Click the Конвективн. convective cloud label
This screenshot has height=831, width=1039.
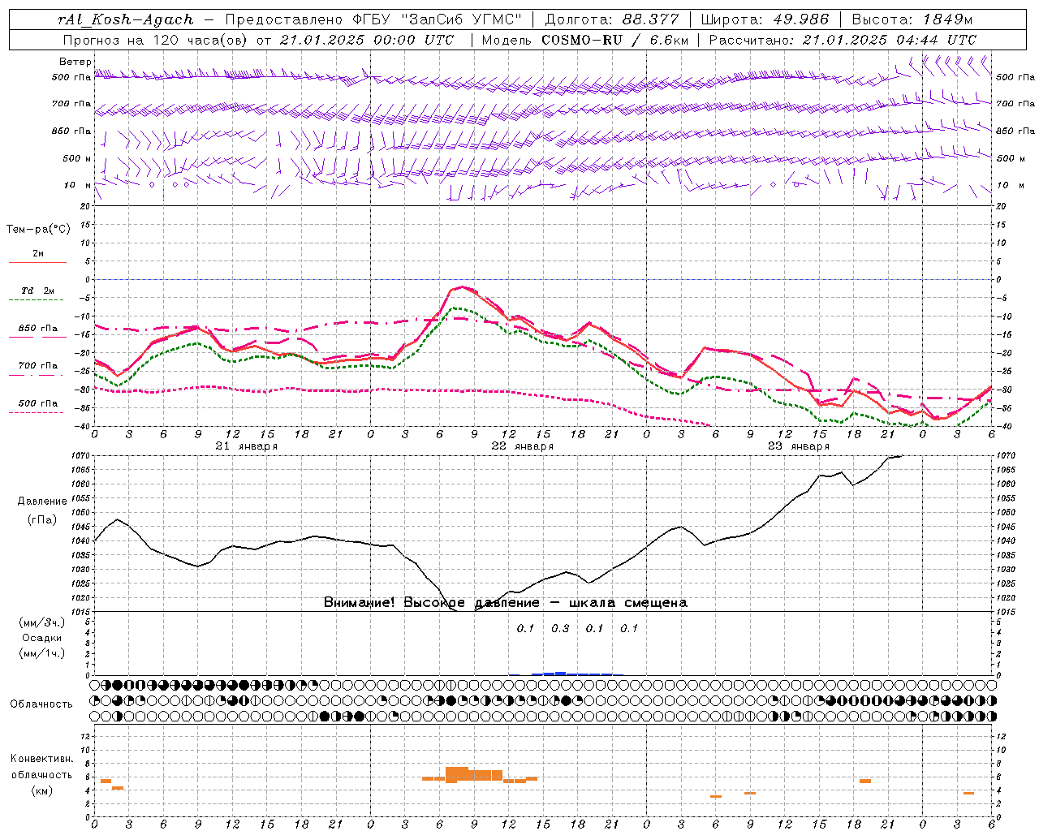click(41, 759)
